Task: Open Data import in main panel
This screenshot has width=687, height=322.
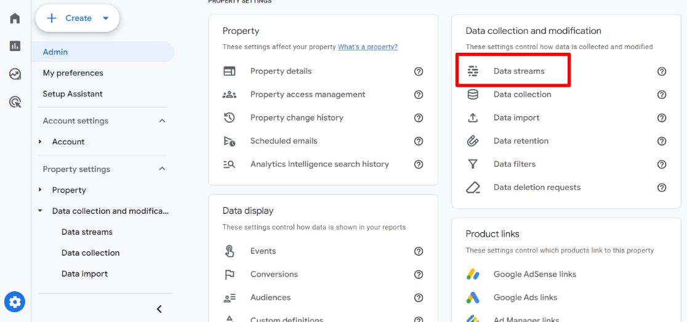Action: pyautogui.click(x=516, y=118)
